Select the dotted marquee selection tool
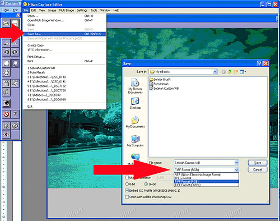 6,63
